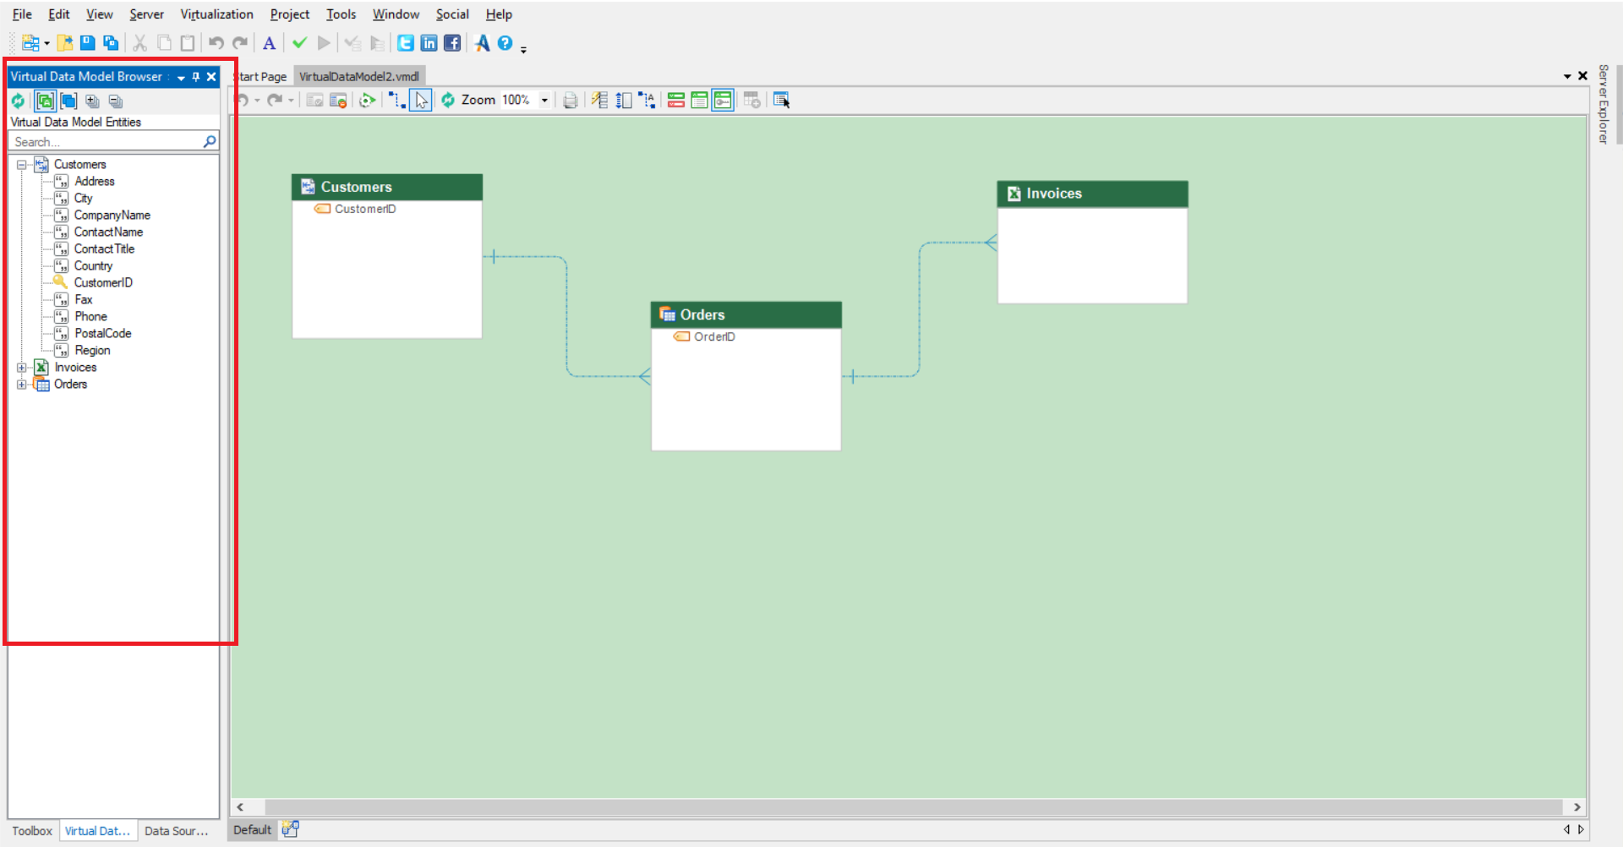
Task: Click the entity Search input field
Action: [x=106, y=142]
